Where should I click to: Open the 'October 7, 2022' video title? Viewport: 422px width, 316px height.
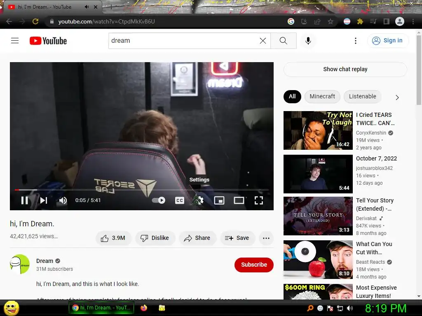click(x=376, y=158)
